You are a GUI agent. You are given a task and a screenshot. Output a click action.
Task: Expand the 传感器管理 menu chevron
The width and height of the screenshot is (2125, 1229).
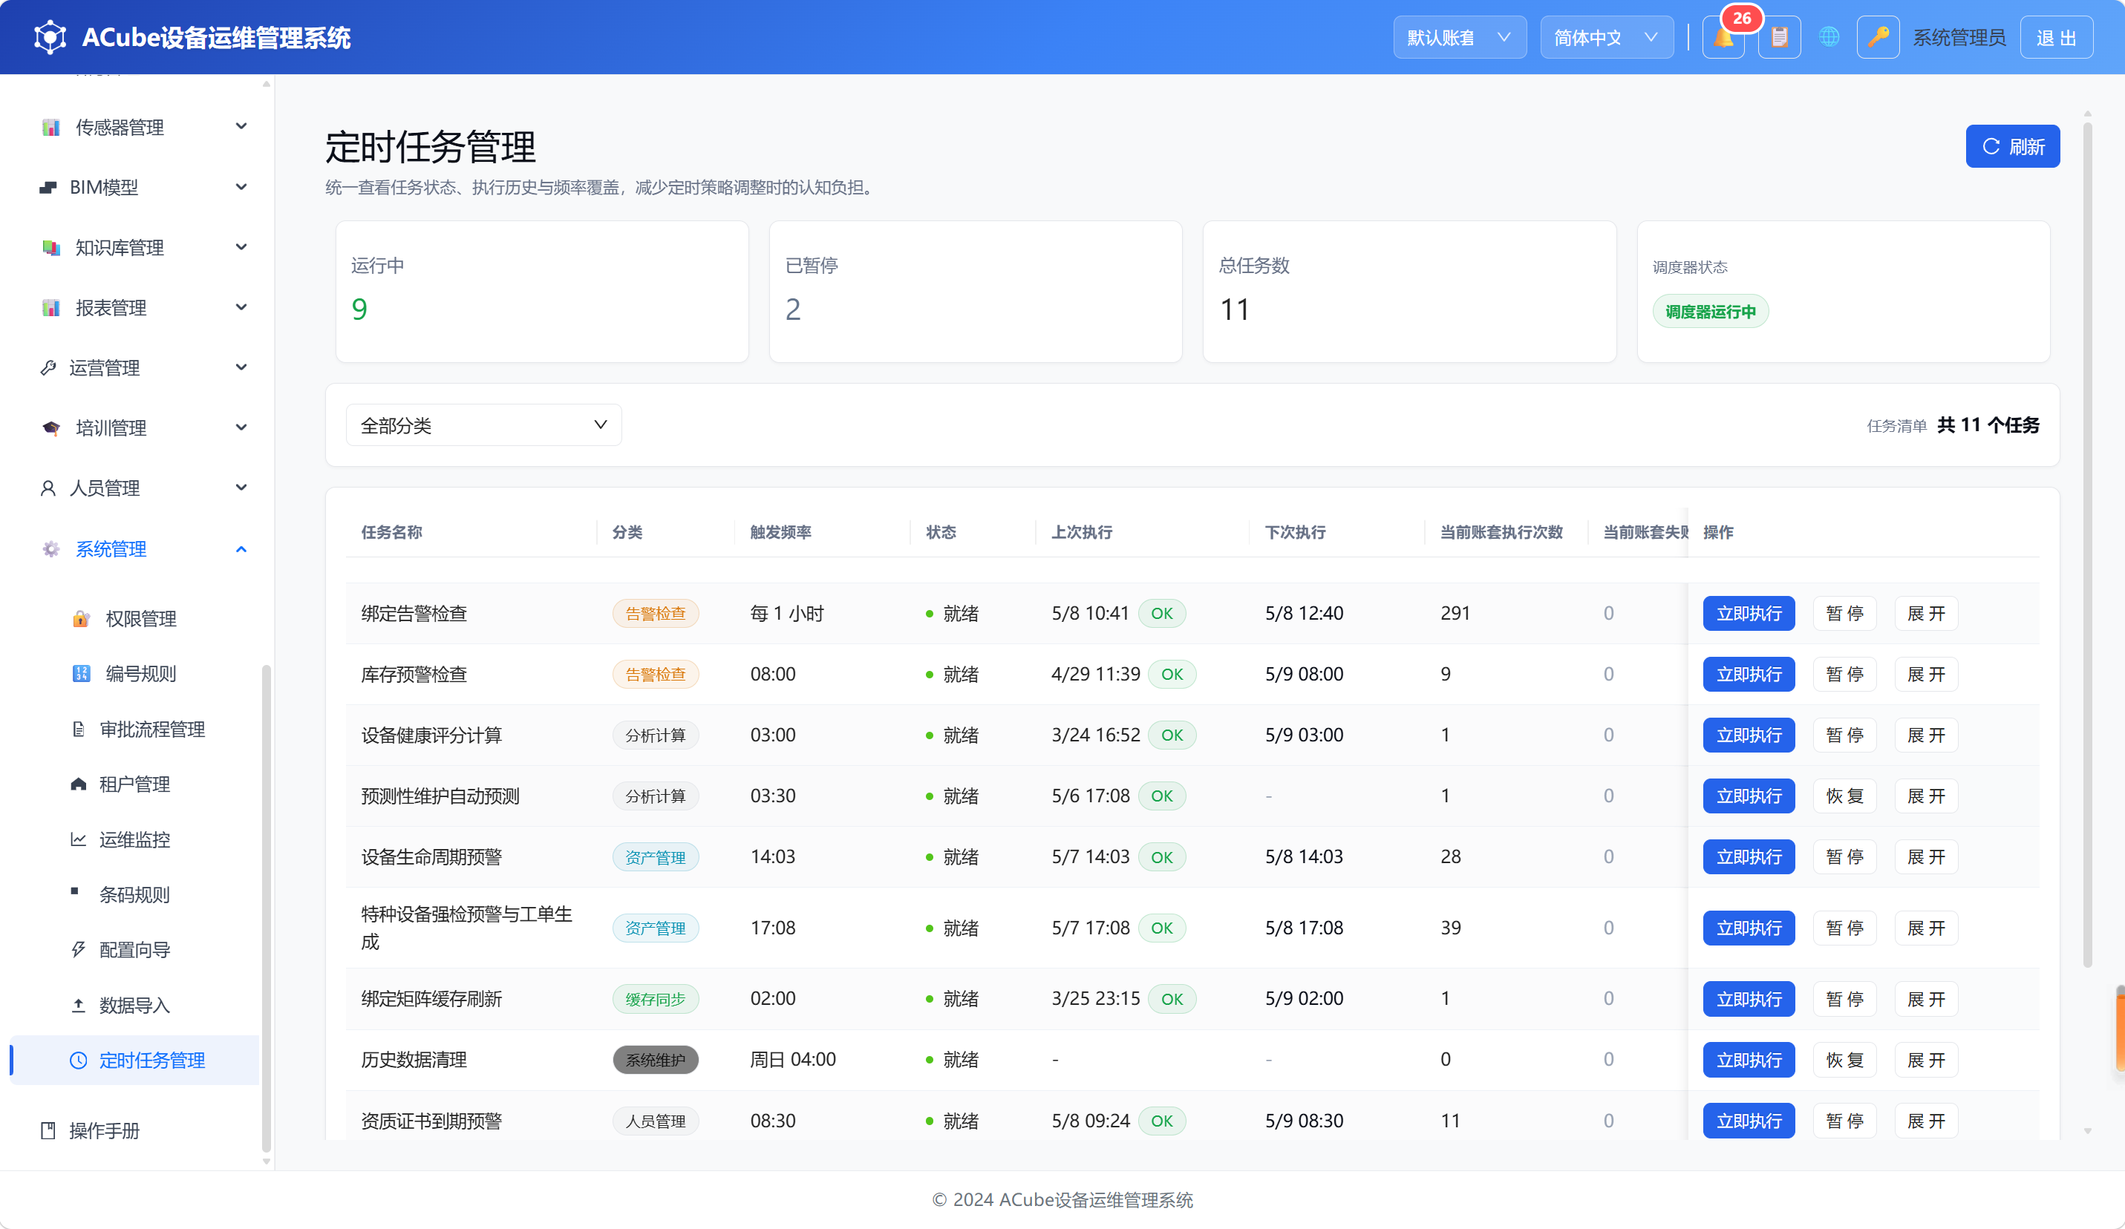click(241, 126)
